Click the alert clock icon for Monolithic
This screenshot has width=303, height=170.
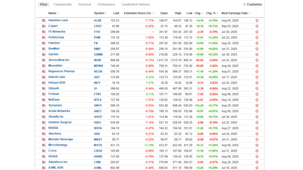click(x=257, y=66)
